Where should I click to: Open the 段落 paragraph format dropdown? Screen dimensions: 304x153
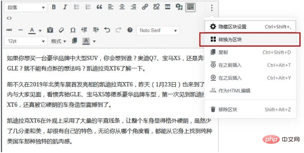pyautogui.click(x=26, y=8)
